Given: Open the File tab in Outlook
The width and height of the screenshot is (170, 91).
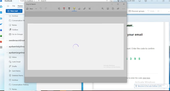Looking at the screenshot, I should (x=14, y=6).
